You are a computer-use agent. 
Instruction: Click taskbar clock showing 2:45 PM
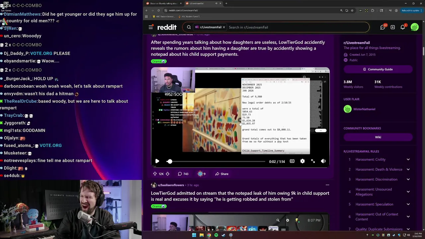coord(418,235)
